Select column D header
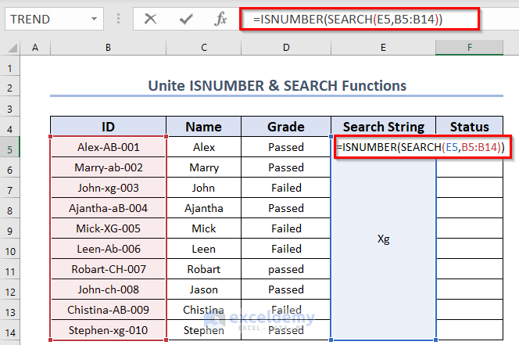This screenshot has height=345, width=519. click(x=285, y=49)
